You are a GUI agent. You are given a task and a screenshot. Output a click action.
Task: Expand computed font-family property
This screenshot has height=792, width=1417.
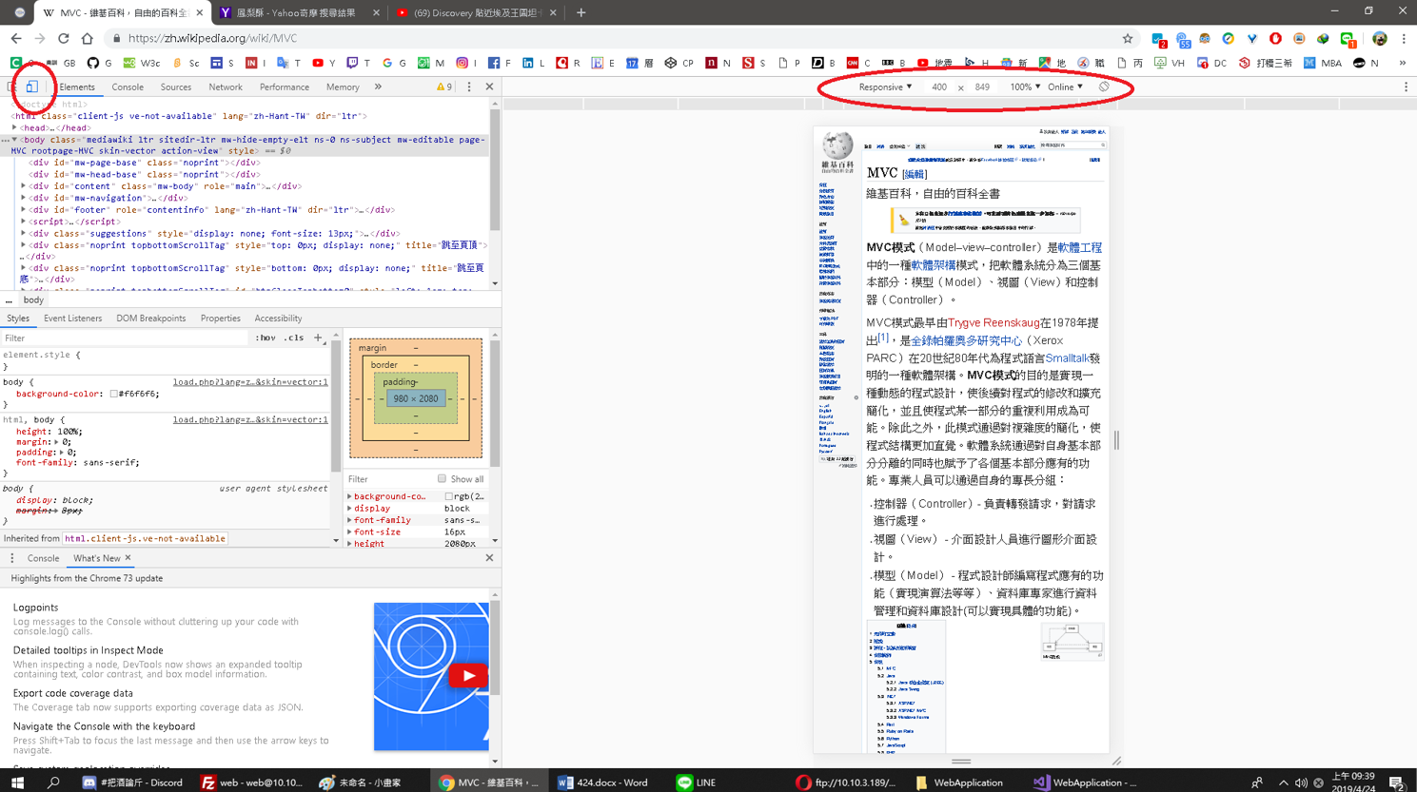click(350, 520)
